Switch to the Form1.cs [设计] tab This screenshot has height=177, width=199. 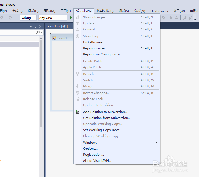[x=58, y=26]
